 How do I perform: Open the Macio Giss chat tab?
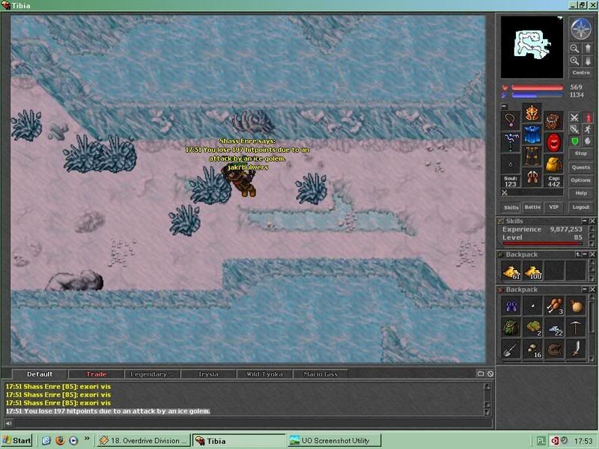(320, 374)
